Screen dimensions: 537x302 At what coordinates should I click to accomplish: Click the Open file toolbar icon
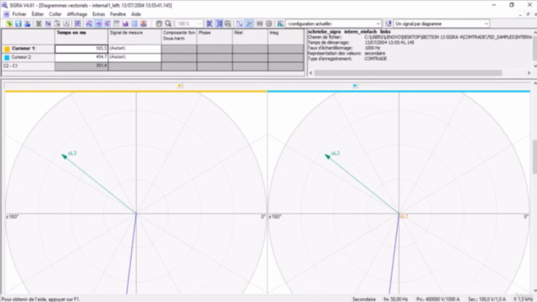coord(9,23)
